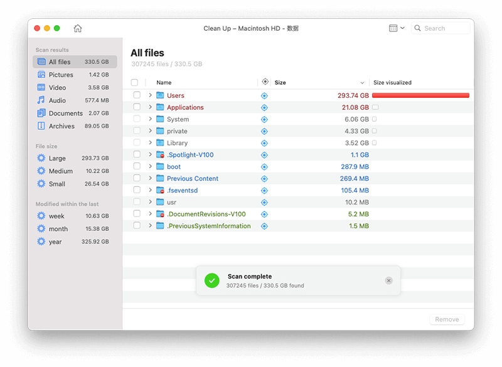Click the target icon in usr row
Screen dimensions: 502x367
[264, 202]
